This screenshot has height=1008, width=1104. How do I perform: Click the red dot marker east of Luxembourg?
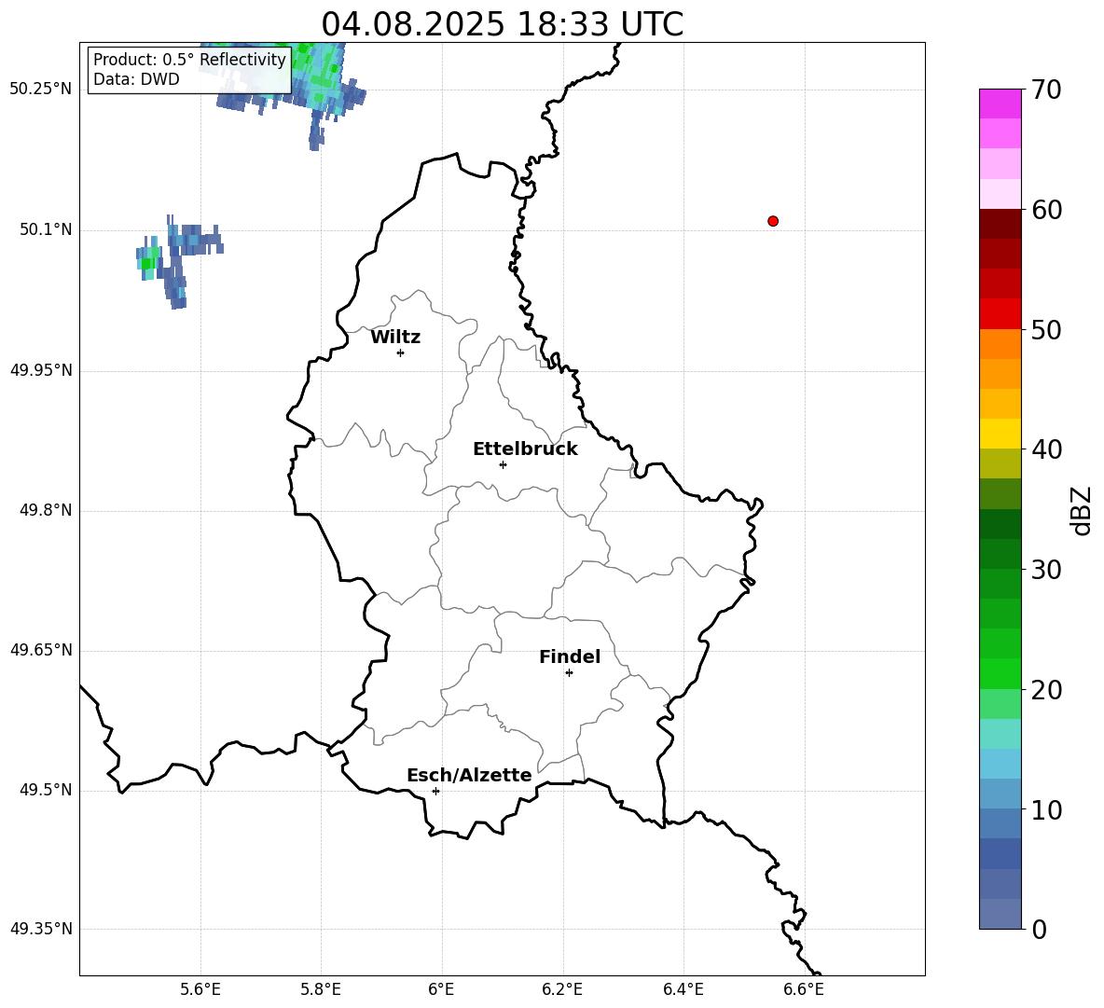click(x=772, y=221)
